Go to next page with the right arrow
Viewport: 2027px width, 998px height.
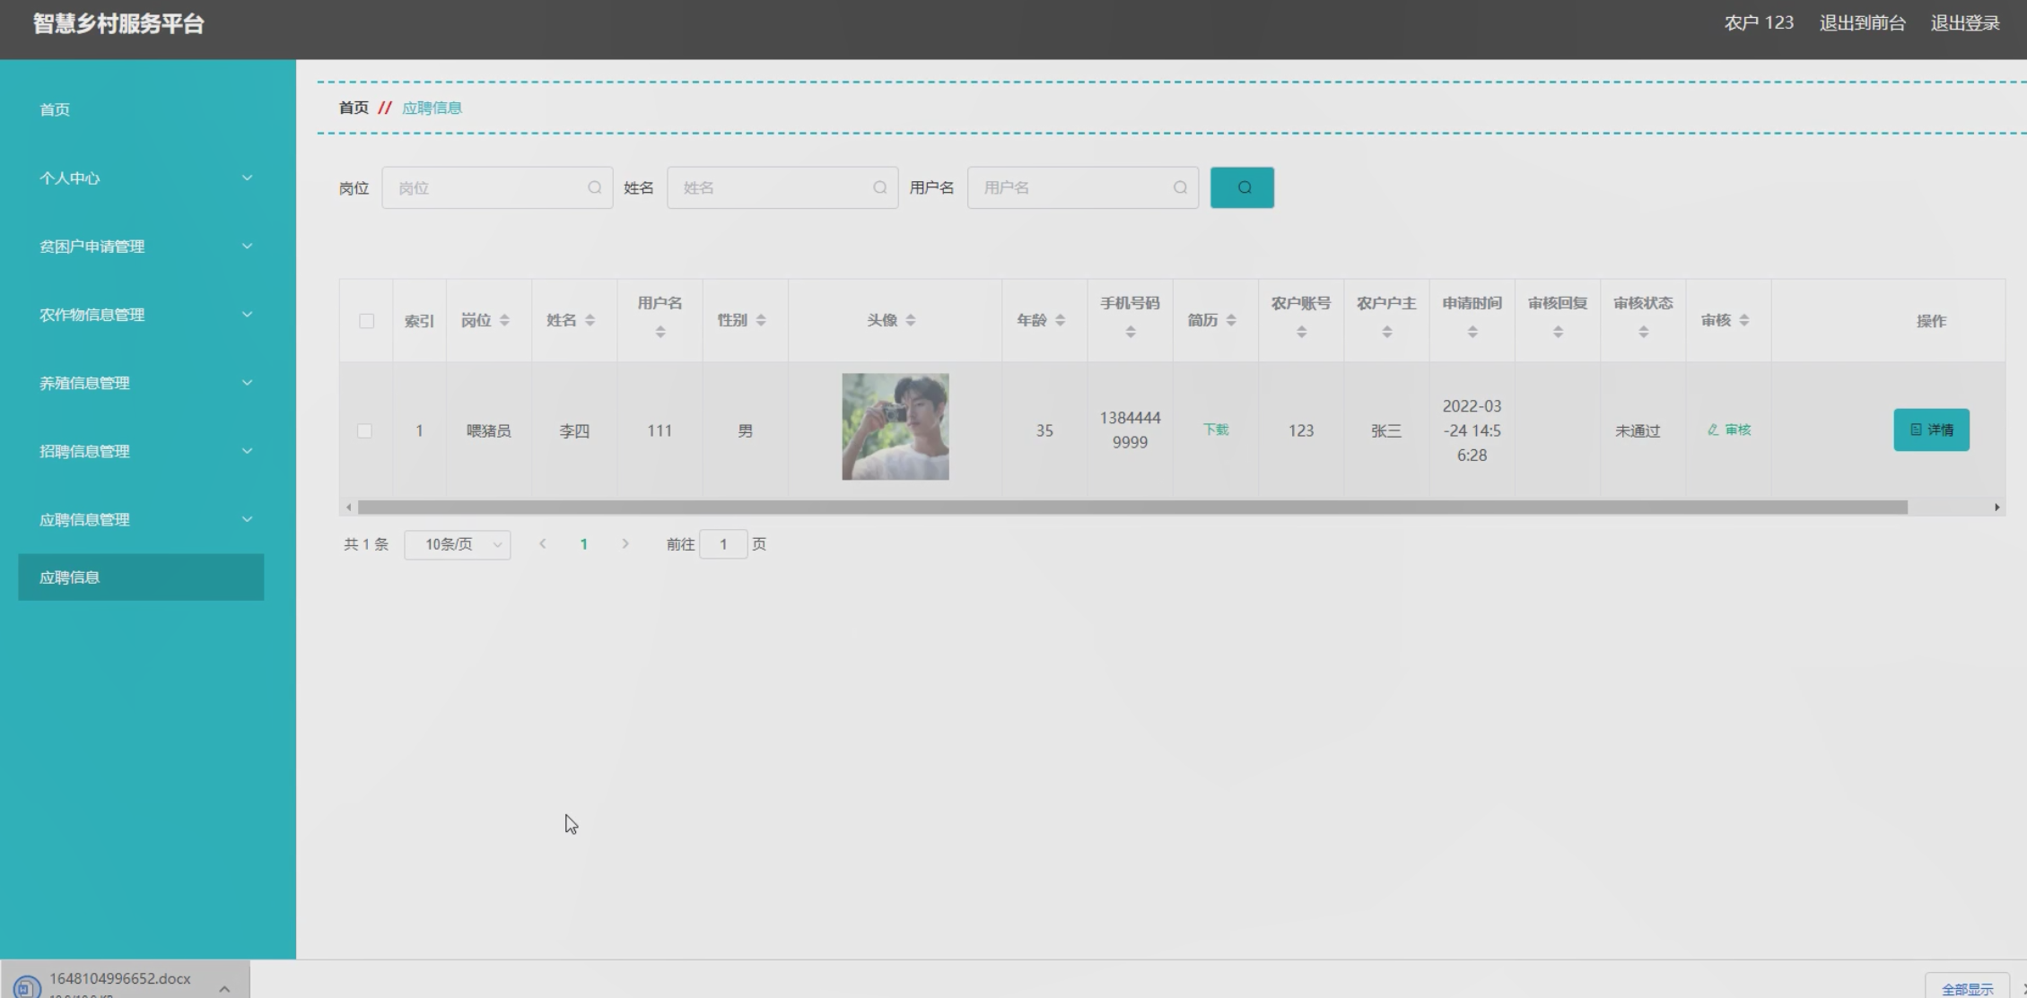click(625, 543)
